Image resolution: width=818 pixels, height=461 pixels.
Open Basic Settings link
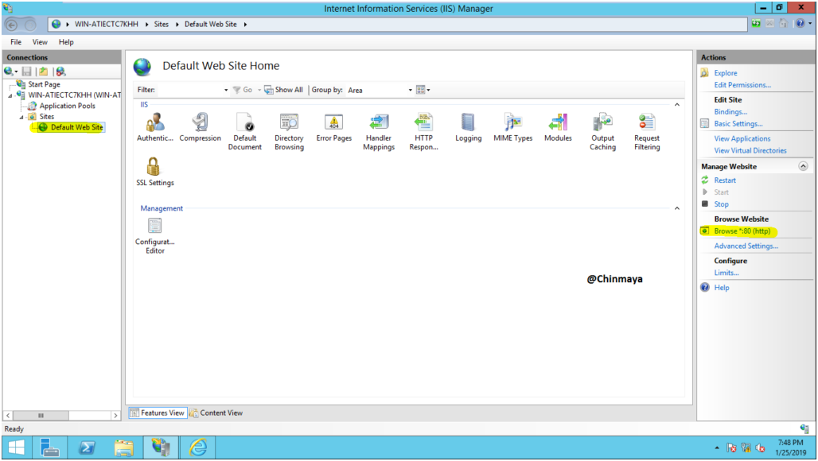point(738,123)
